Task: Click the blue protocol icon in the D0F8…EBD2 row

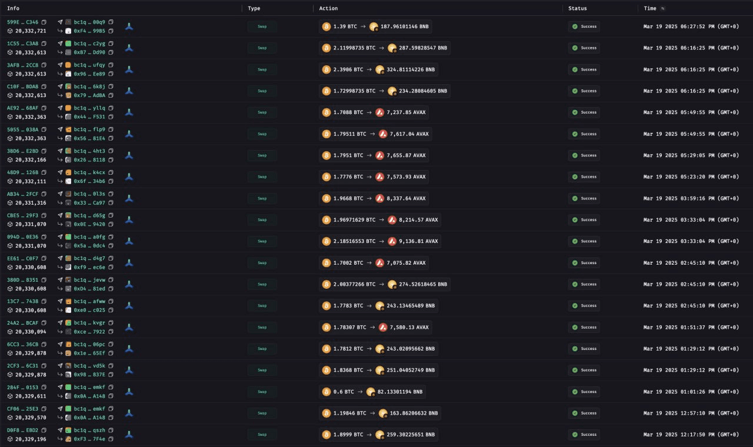Action: point(129,435)
